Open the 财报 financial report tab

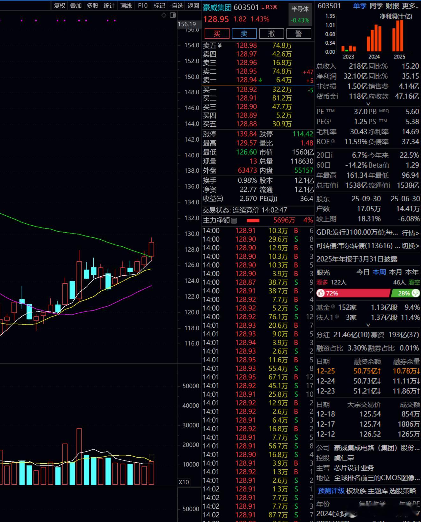392,6
